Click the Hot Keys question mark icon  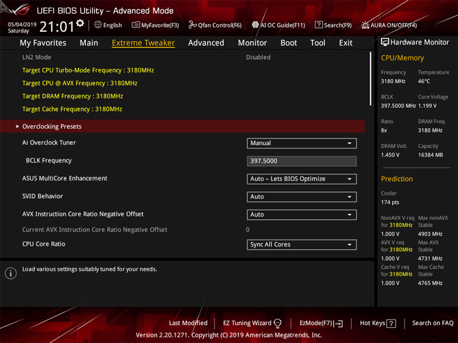391,323
